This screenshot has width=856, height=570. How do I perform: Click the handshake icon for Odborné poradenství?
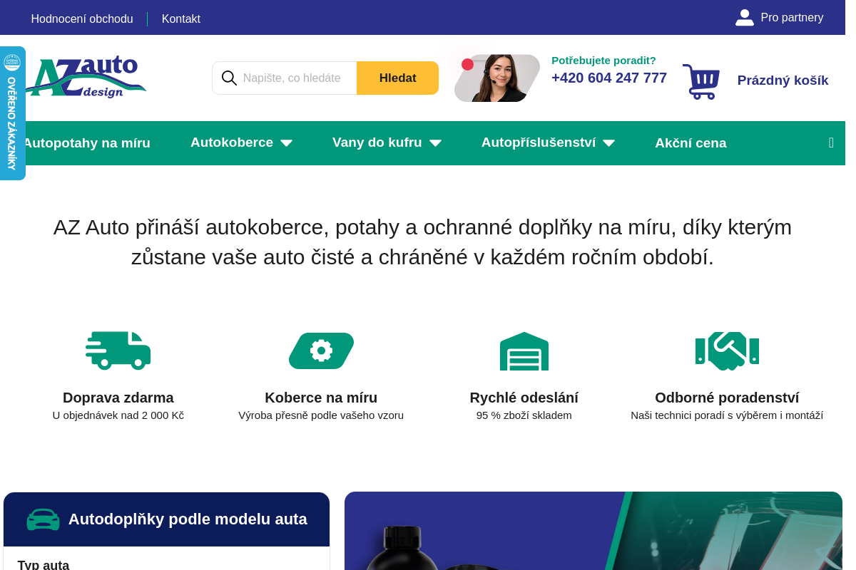(x=727, y=351)
